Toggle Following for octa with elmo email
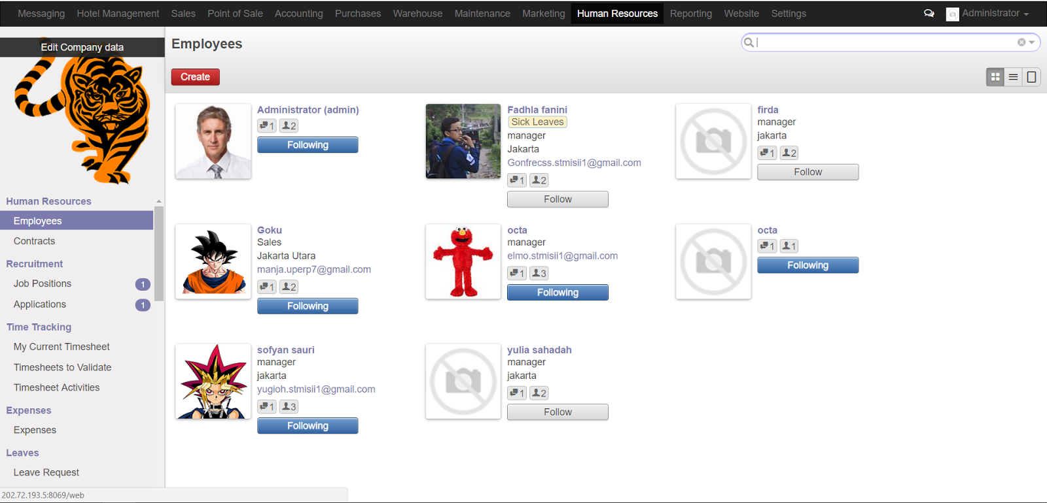This screenshot has height=503, width=1047. click(558, 292)
